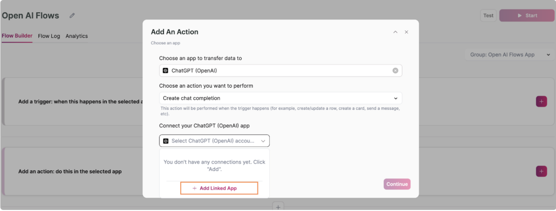
Task: Click ChatGPT logo in account selector
Action: [166, 141]
